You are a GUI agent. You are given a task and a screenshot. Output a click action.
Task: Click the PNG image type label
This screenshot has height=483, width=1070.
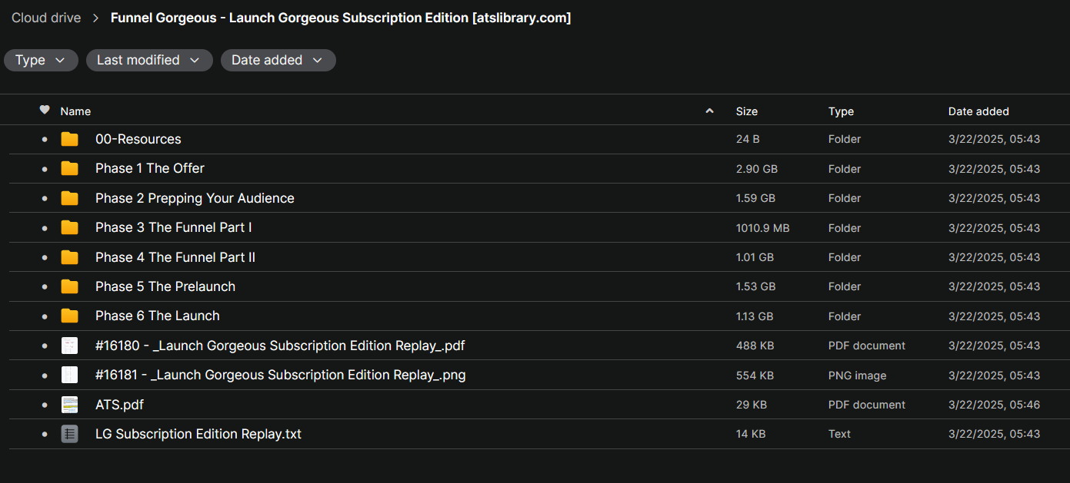tap(858, 375)
